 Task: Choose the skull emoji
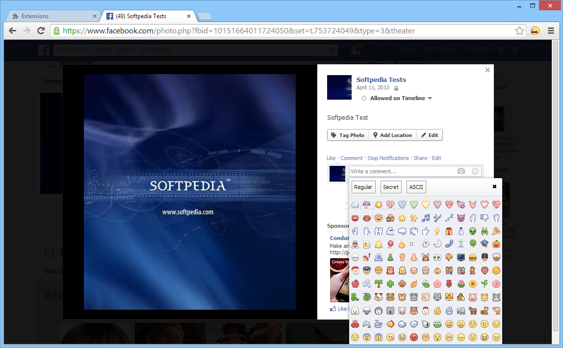[x=355, y=257]
